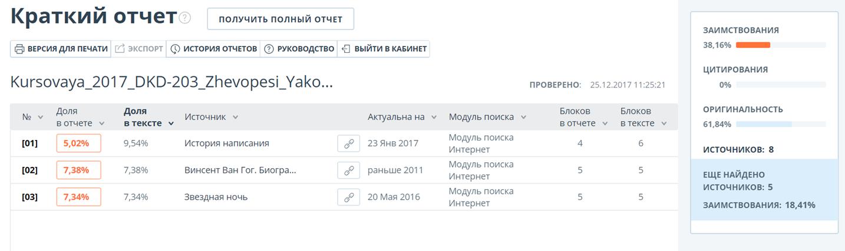
Task: Open the link icon for Винсент Ван Гог source
Action: coord(348,170)
